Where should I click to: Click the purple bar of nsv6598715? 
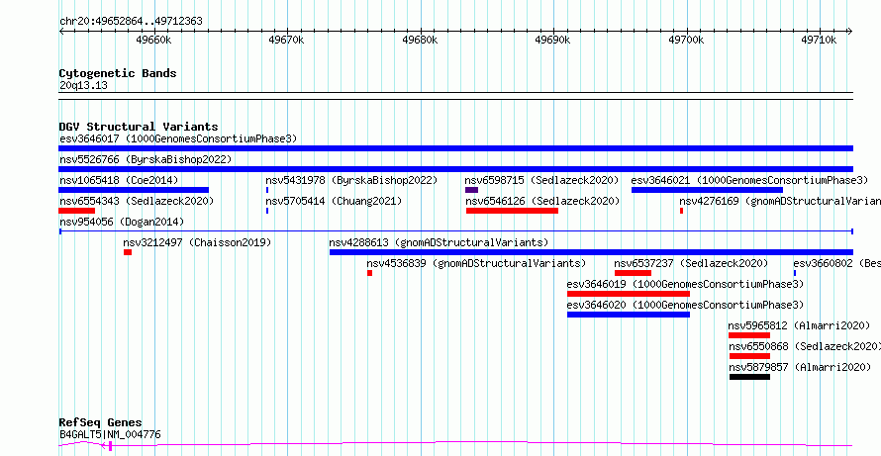(471, 190)
